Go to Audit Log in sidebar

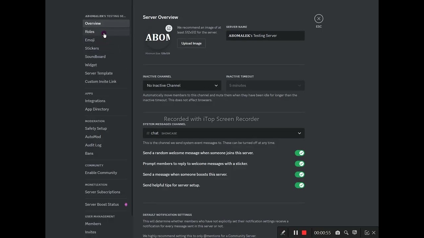(x=93, y=145)
